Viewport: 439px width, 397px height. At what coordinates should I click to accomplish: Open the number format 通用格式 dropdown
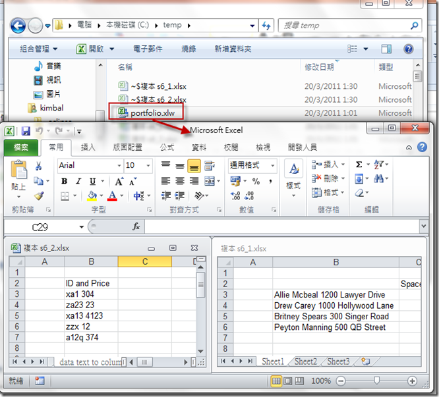click(x=272, y=165)
